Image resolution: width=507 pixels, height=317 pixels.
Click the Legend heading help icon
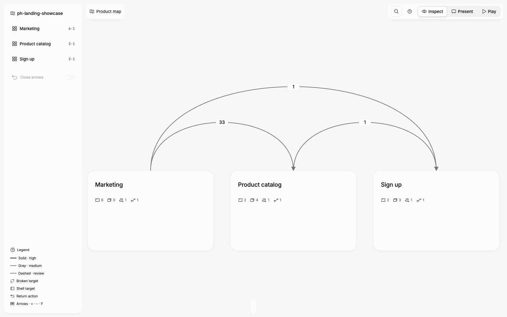[13, 250]
